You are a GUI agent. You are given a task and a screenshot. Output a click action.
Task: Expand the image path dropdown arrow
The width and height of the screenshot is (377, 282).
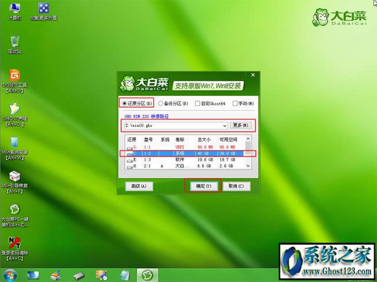pos(224,125)
